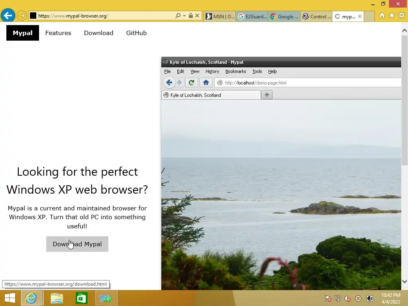Stop page loading with the X button
This screenshot has height=306, width=408.
[x=197, y=16]
